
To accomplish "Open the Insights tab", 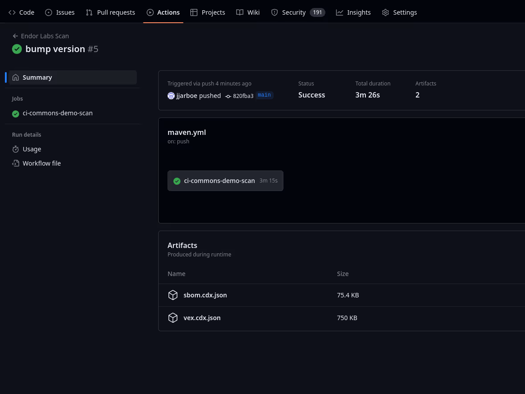I will (353, 12).
